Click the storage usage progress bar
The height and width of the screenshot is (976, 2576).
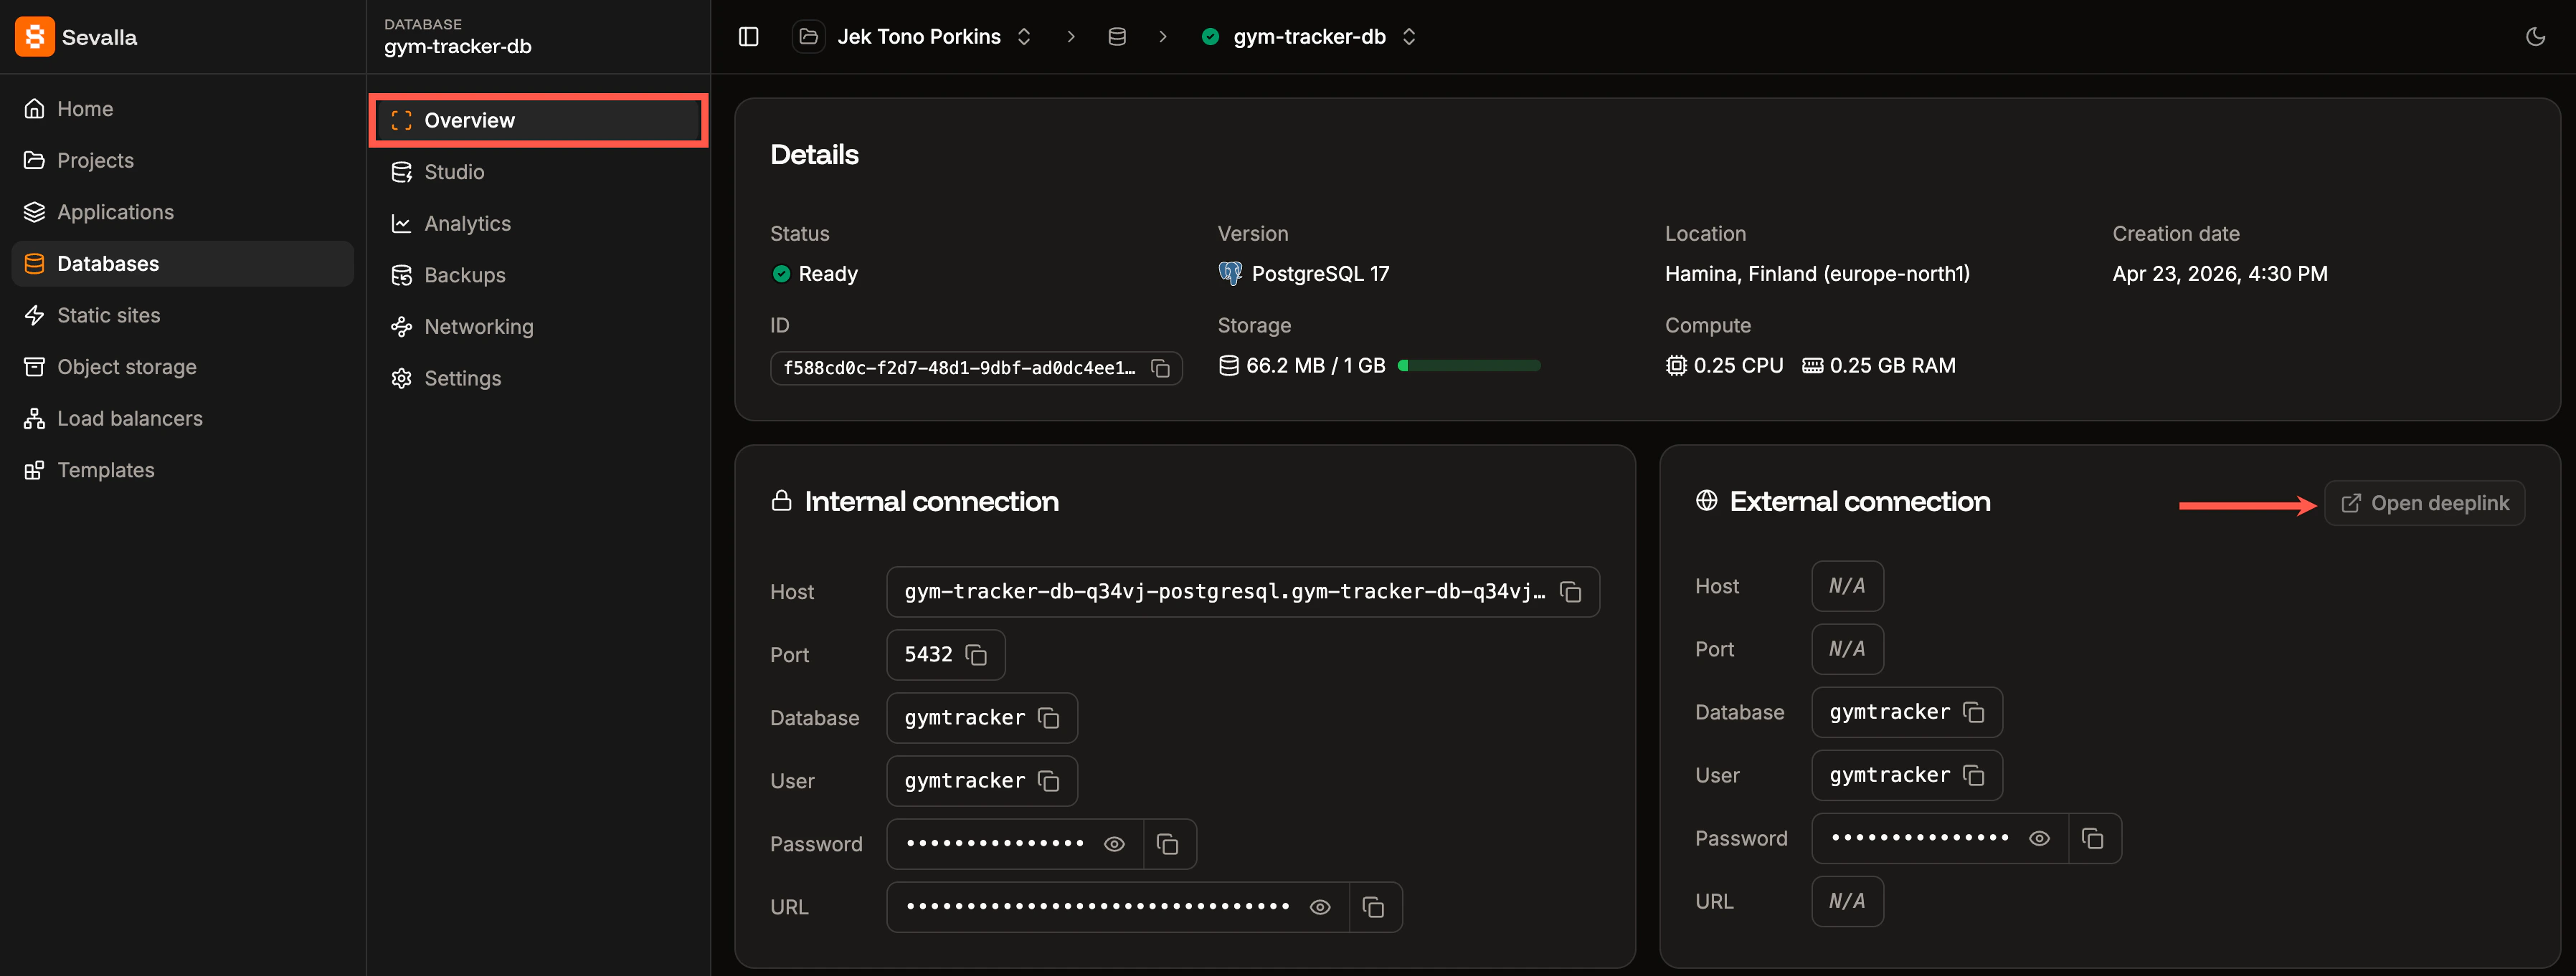(x=1469, y=365)
